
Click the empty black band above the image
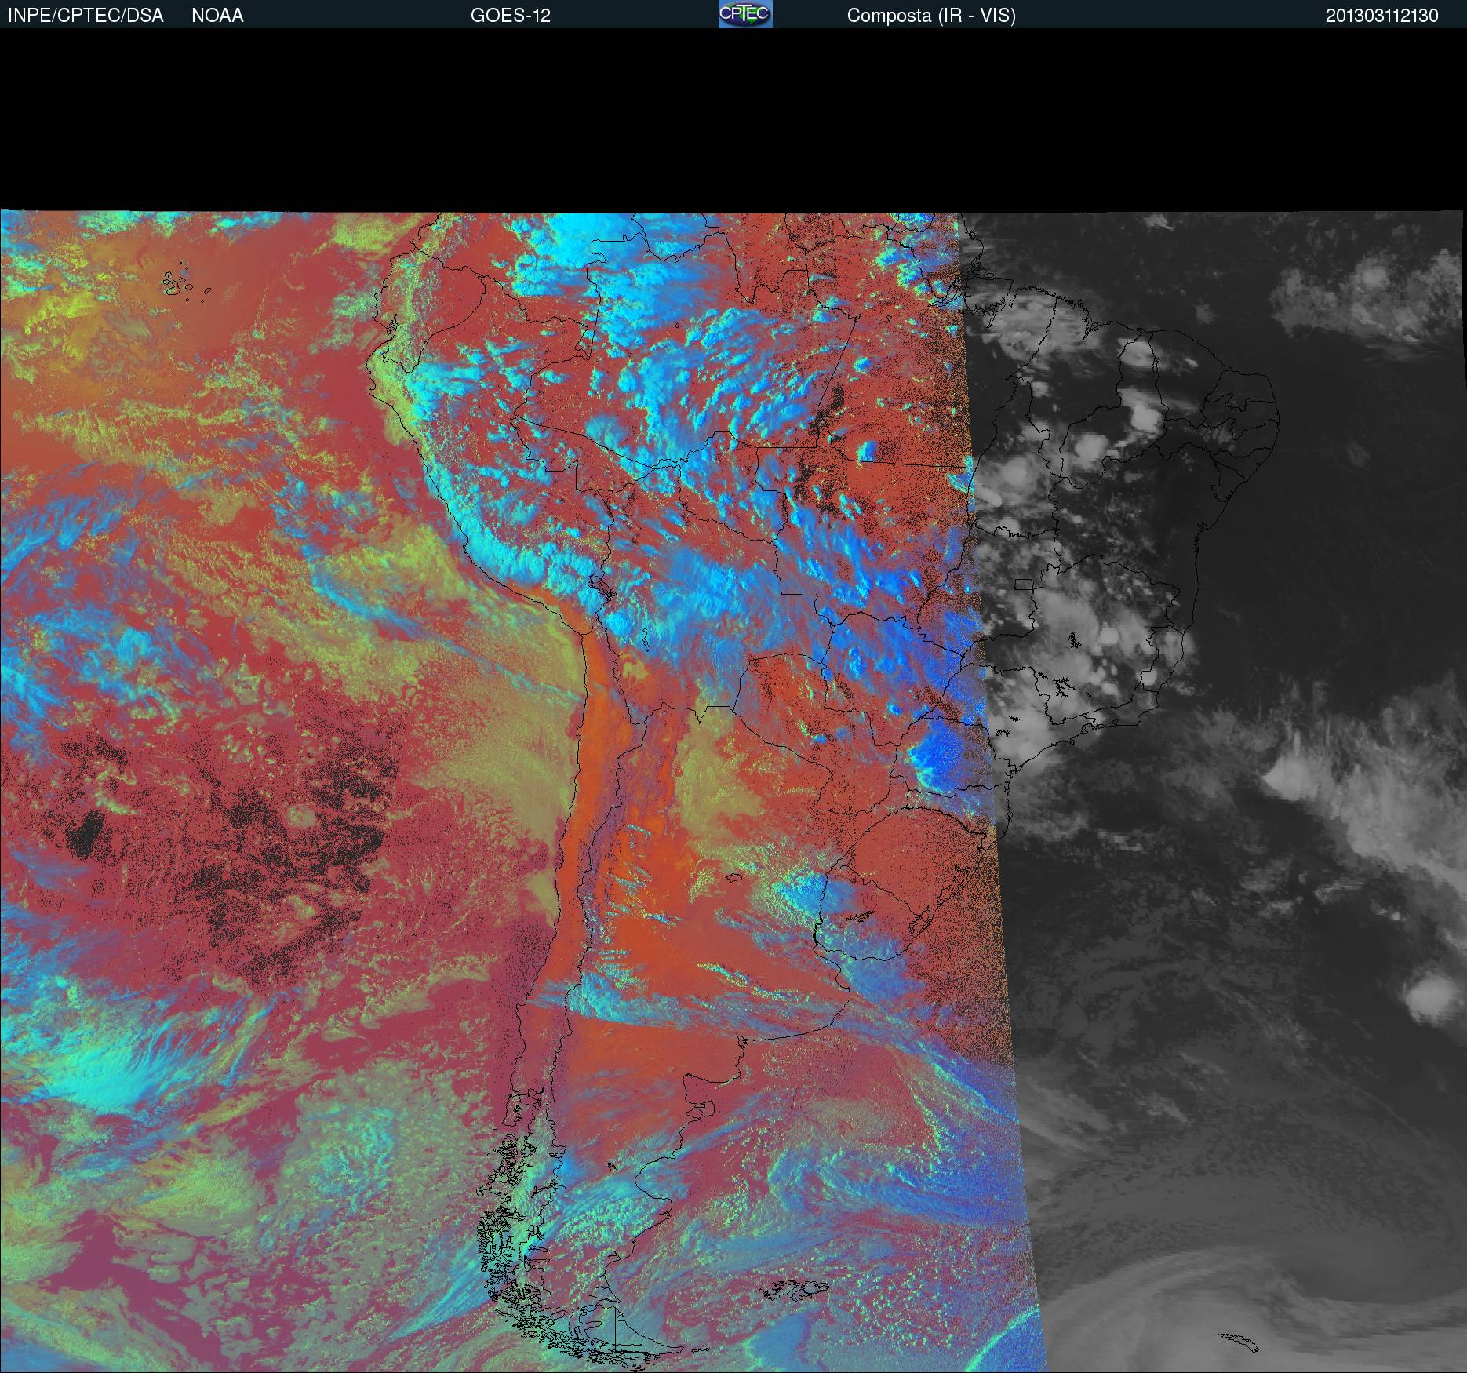(733, 118)
